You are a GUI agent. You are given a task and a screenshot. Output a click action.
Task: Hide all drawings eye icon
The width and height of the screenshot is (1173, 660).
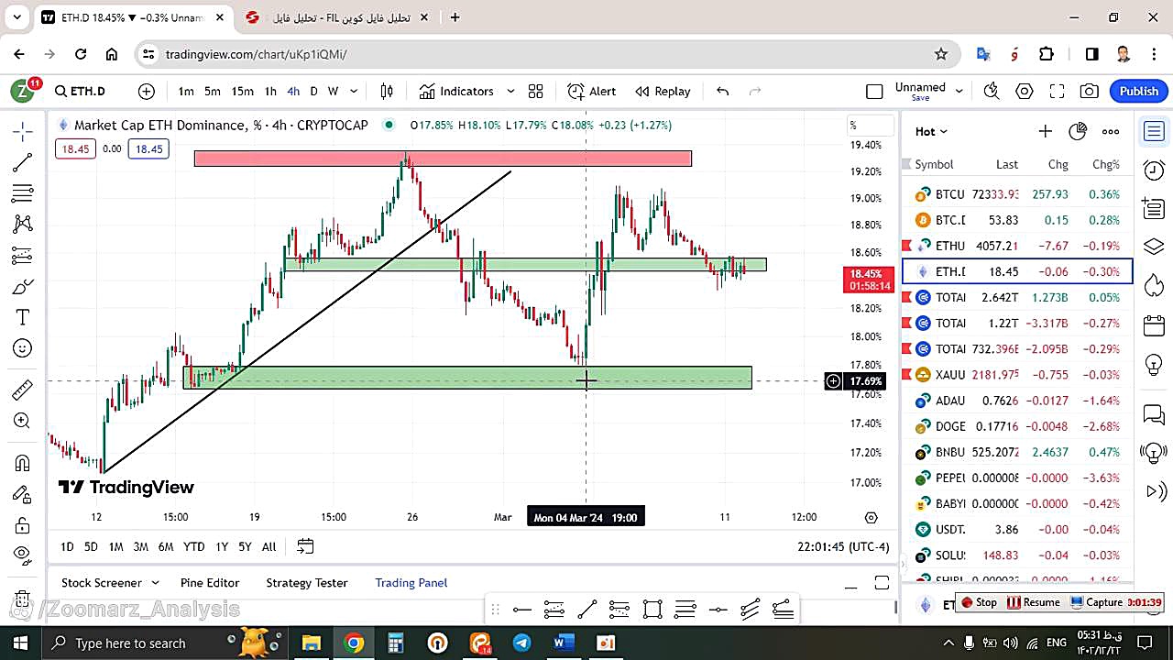click(23, 555)
